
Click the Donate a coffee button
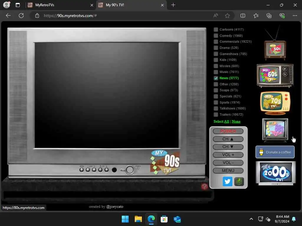coord(275,152)
